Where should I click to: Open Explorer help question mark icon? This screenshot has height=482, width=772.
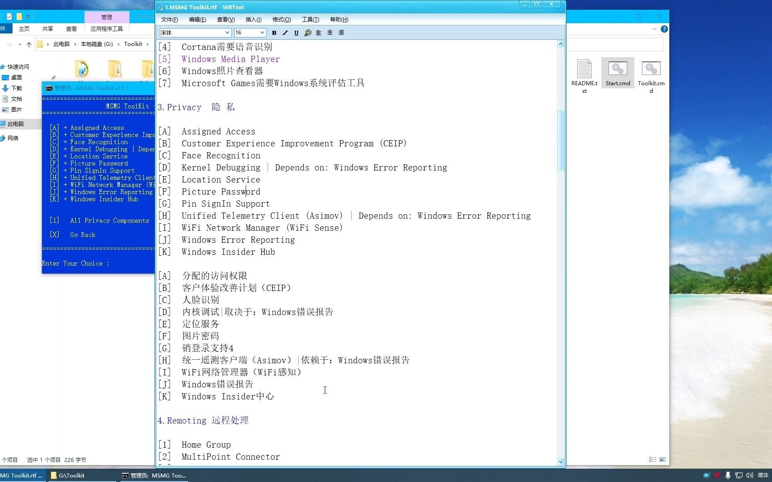coord(664,29)
